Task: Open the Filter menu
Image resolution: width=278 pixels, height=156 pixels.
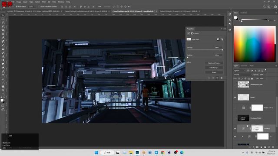Action: (x=44, y=2)
